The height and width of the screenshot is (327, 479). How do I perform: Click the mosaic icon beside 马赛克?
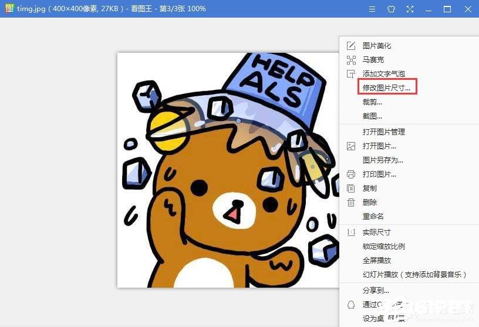[351, 60]
